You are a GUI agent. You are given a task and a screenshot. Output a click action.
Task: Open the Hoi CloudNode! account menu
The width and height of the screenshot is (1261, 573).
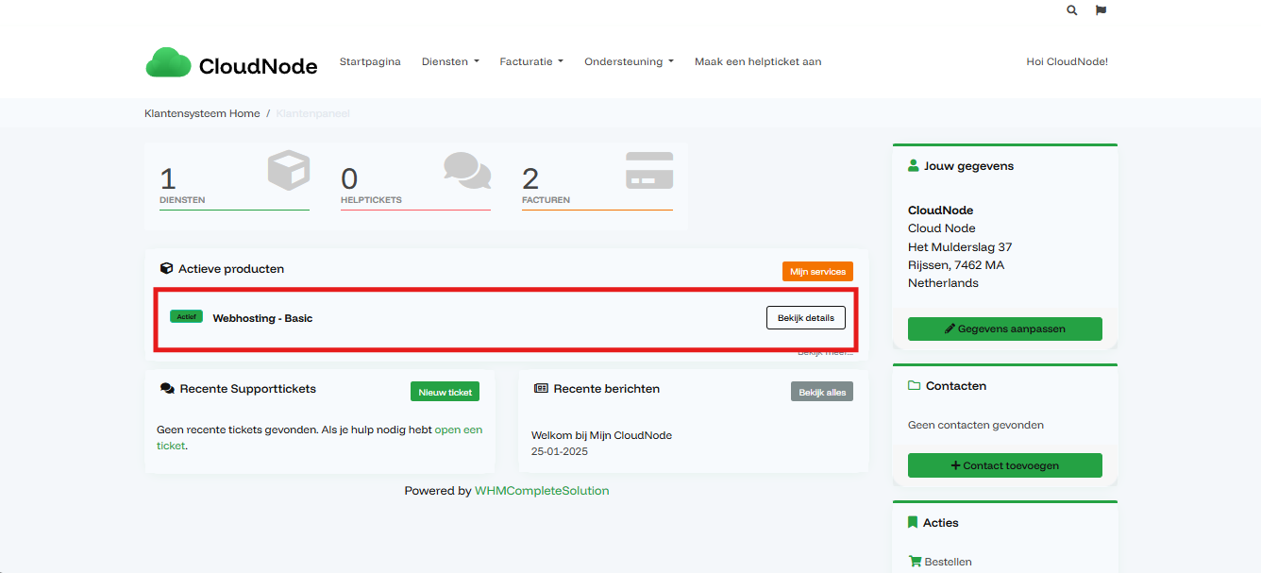(x=1067, y=62)
